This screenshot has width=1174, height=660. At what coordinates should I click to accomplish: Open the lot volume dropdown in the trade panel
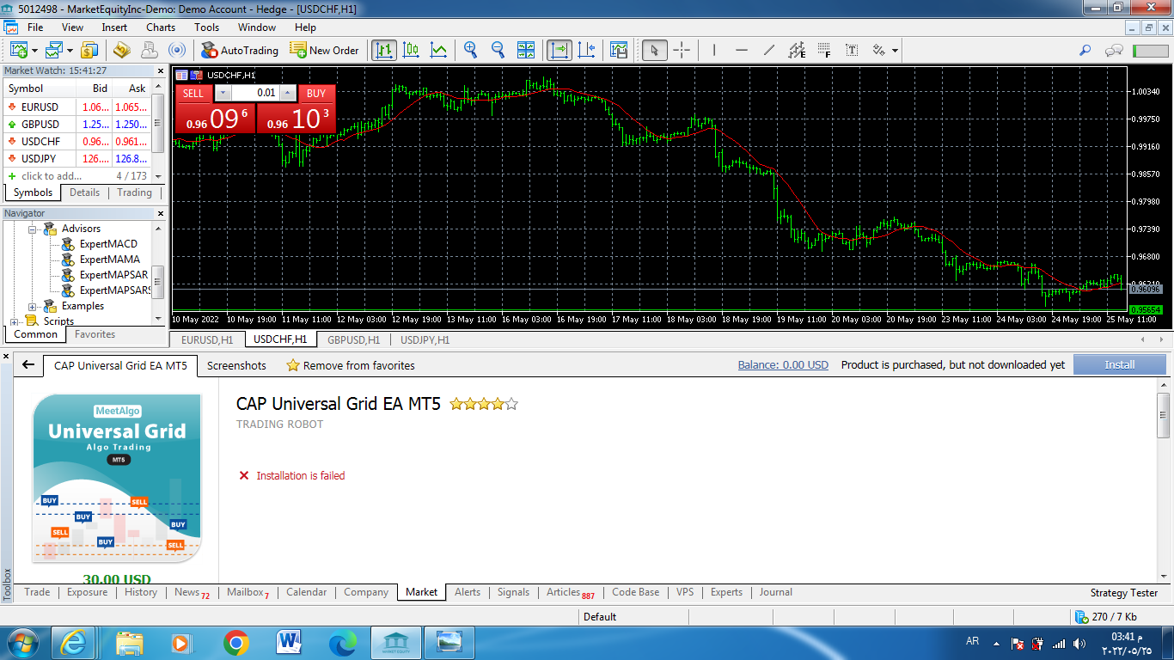tap(223, 93)
